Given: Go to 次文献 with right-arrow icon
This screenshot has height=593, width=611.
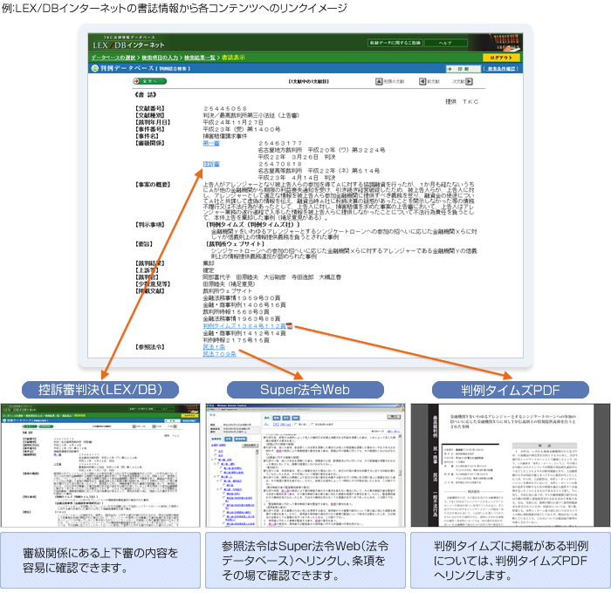Looking at the screenshot, I should click(x=462, y=81).
